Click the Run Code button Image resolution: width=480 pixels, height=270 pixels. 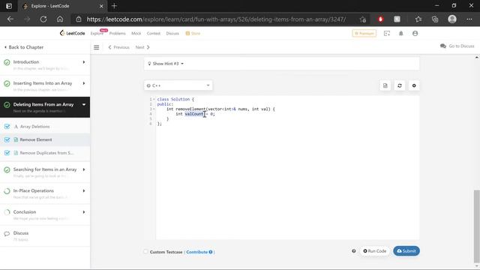(x=375, y=251)
